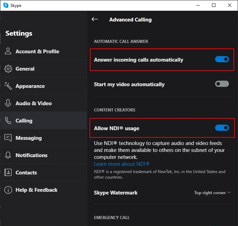Click the Audio & Video microphone icon

8,103
